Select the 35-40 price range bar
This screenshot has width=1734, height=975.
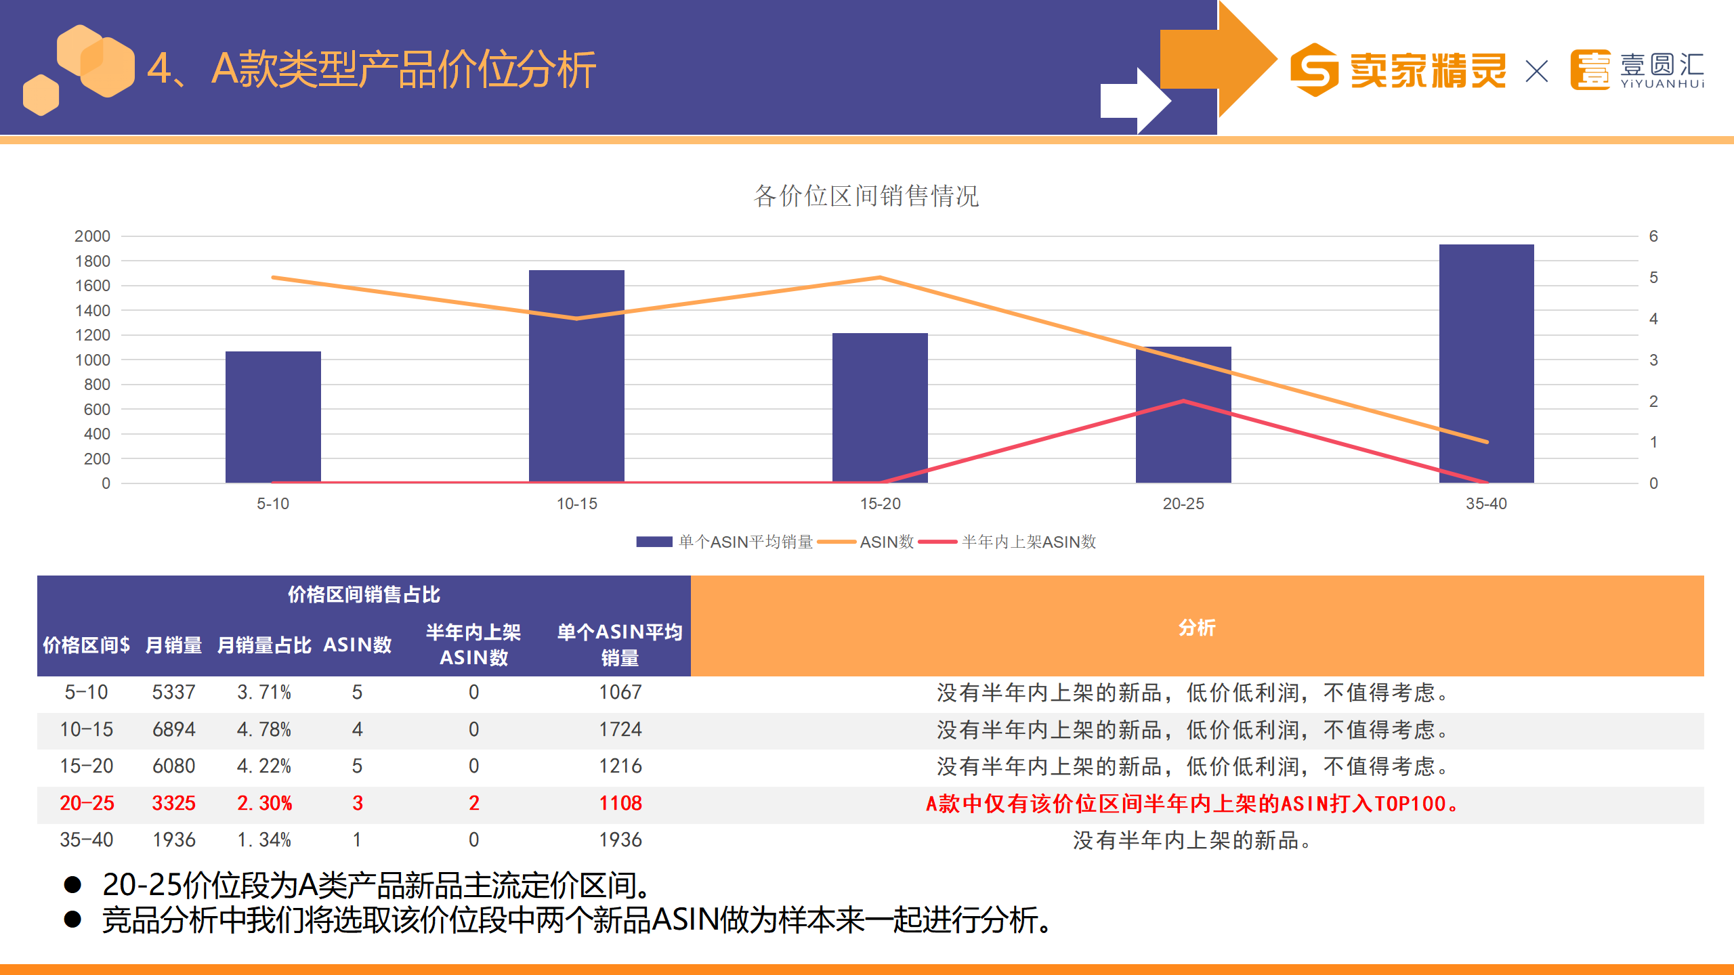[1486, 364]
